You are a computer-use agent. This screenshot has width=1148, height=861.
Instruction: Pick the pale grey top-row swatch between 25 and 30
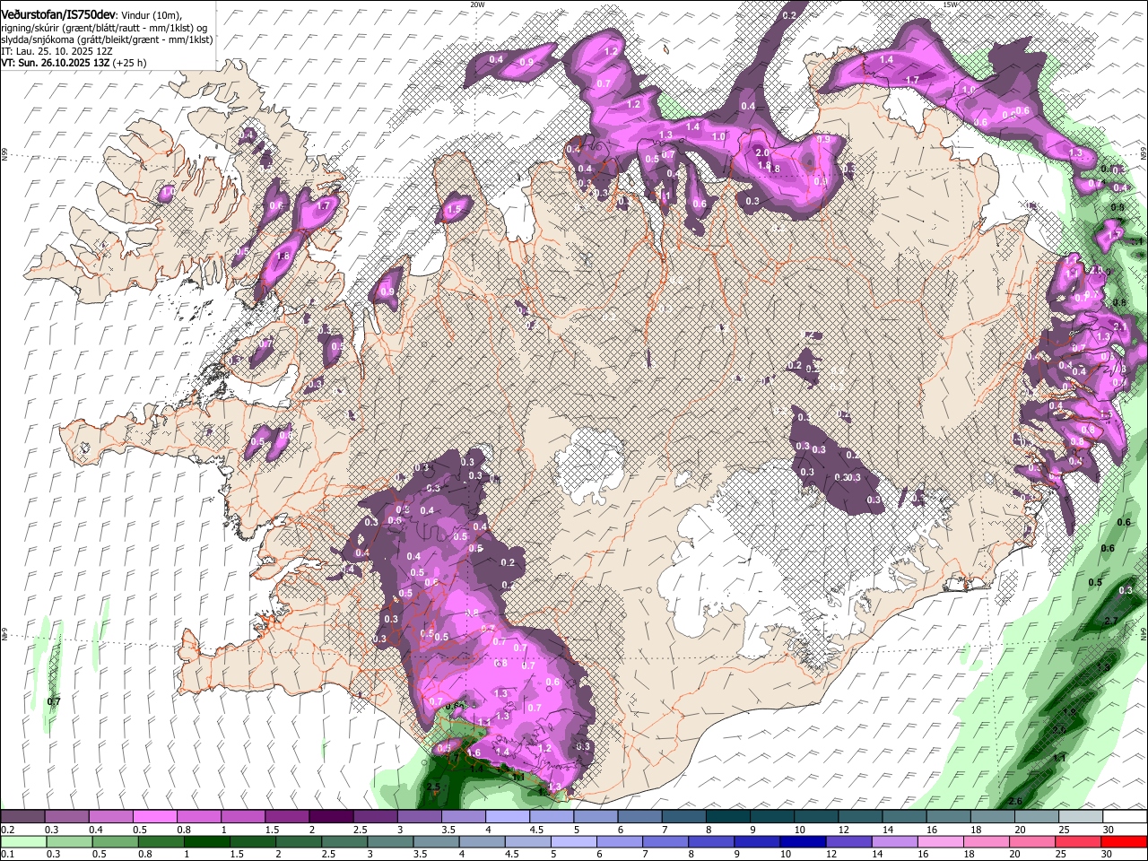(x=1082, y=817)
